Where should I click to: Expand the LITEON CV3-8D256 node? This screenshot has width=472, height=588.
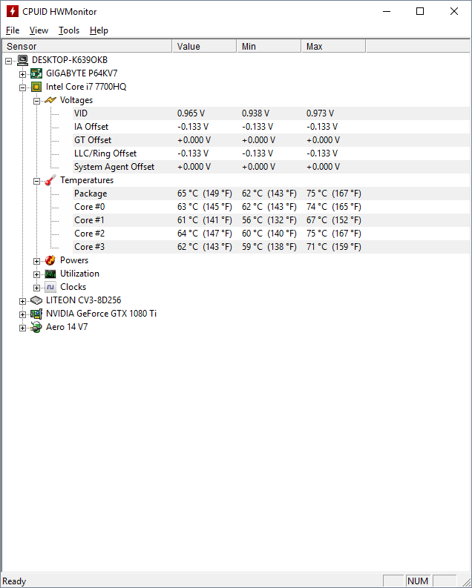[22, 301]
